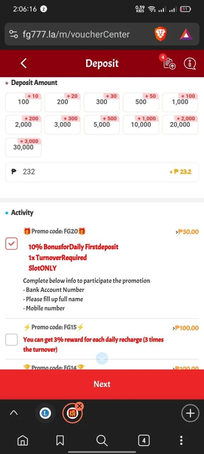Expand more promotions with blue down chevron
Image resolution: width=204 pixels, height=454 pixels.
[102, 359]
